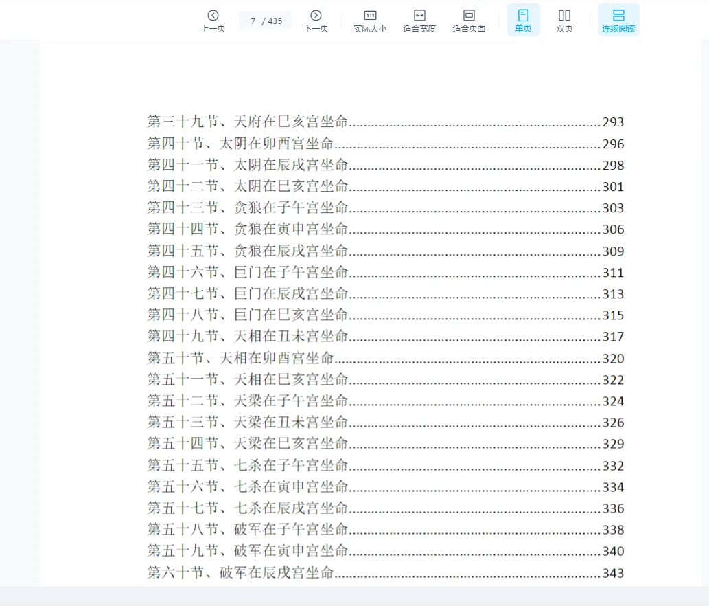Select line 第五十九节、破军在寅申宫坐命

coord(386,551)
